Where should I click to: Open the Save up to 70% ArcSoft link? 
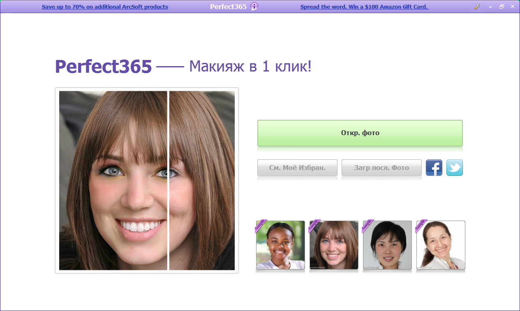click(x=105, y=7)
